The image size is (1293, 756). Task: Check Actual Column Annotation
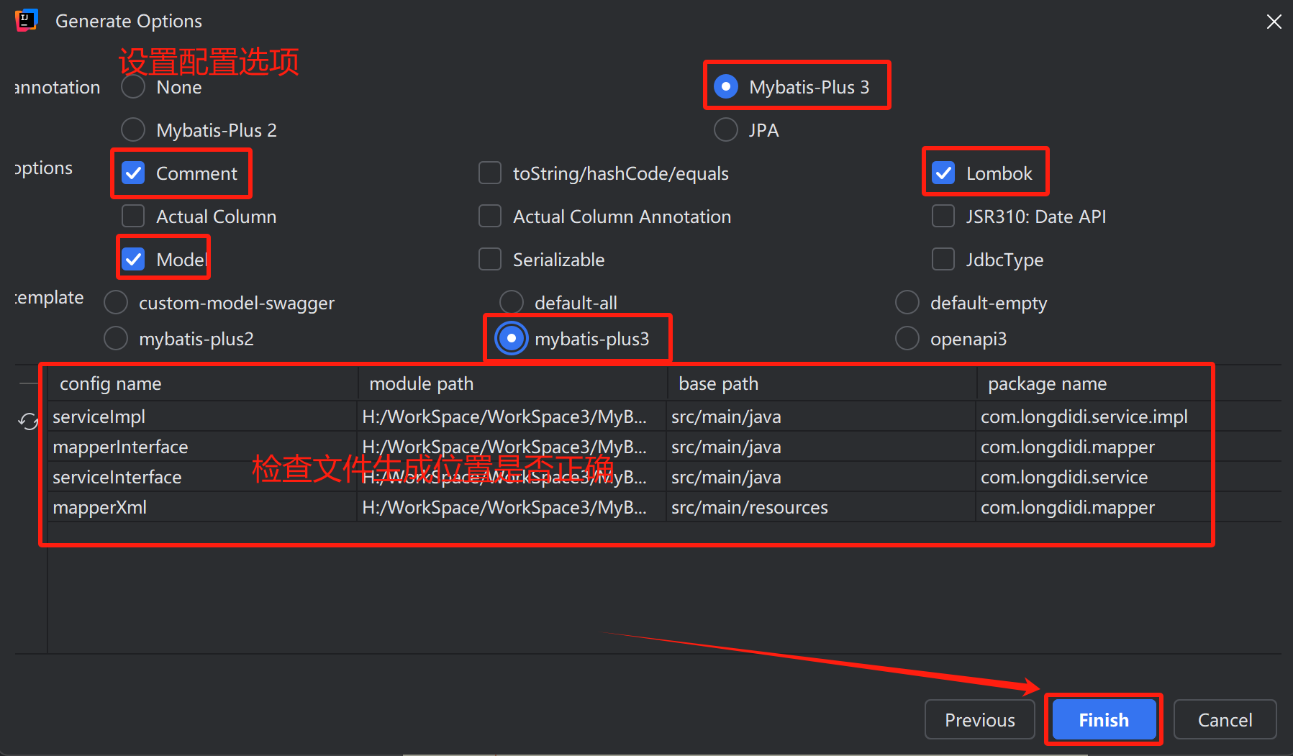[x=490, y=217]
